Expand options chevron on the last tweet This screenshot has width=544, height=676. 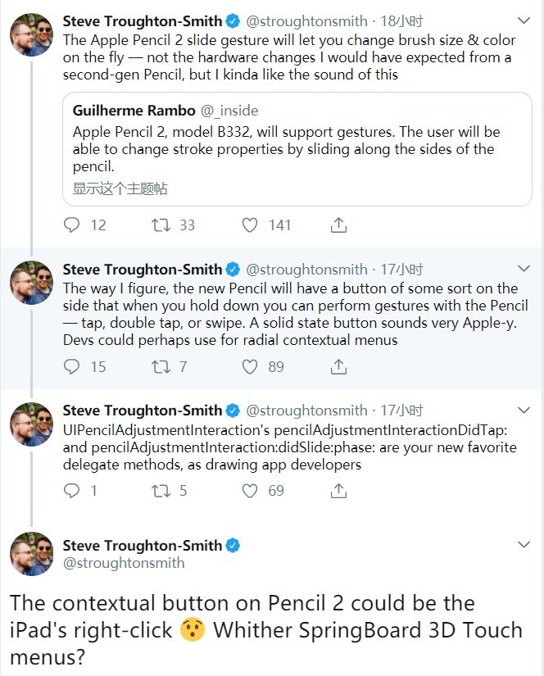(x=524, y=545)
